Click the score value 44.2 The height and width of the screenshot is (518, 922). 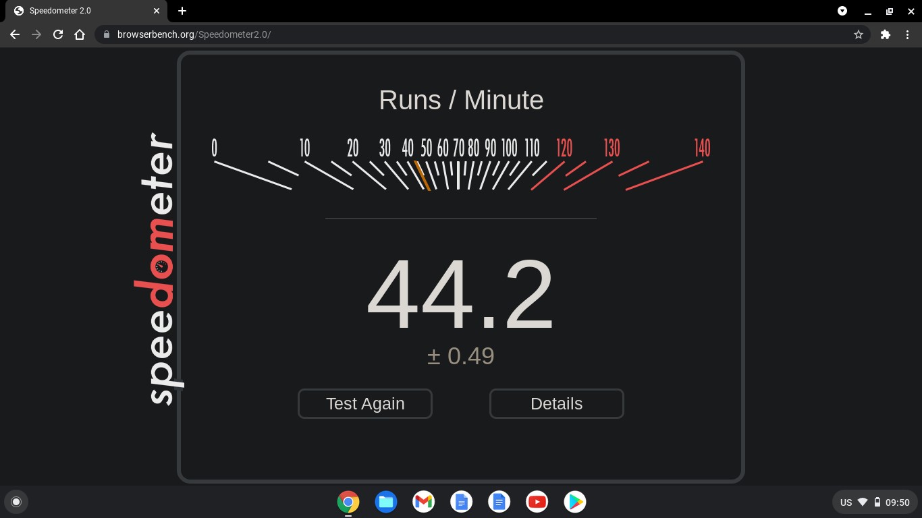pos(460,295)
